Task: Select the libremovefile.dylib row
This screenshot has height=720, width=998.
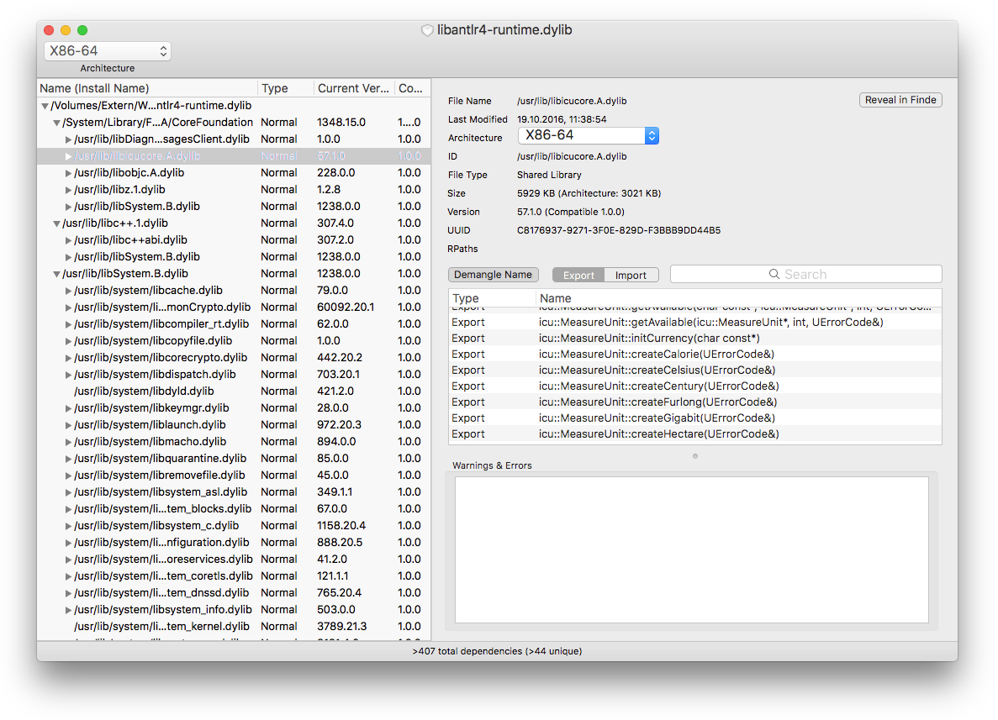Action: click(235, 476)
